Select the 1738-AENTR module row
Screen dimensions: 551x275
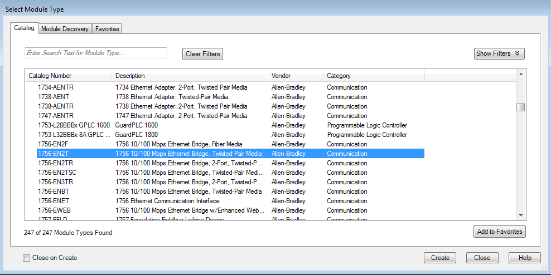(230, 106)
